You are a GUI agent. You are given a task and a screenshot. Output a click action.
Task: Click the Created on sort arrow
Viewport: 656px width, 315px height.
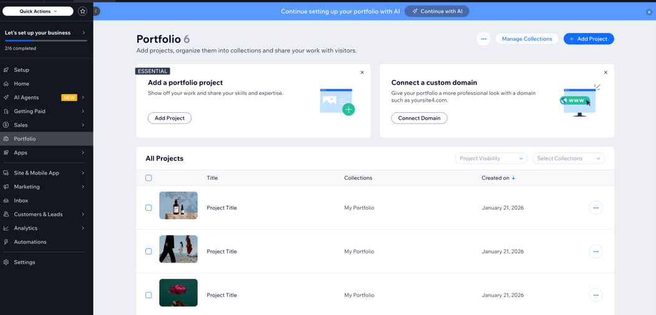(513, 178)
